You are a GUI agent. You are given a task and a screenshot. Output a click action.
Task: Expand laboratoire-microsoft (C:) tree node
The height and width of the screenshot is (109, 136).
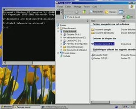(x=61, y=38)
